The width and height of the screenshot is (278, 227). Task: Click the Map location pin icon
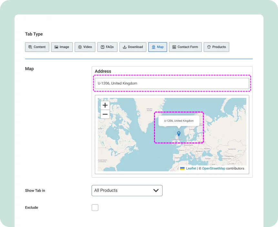click(x=154, y=47)
